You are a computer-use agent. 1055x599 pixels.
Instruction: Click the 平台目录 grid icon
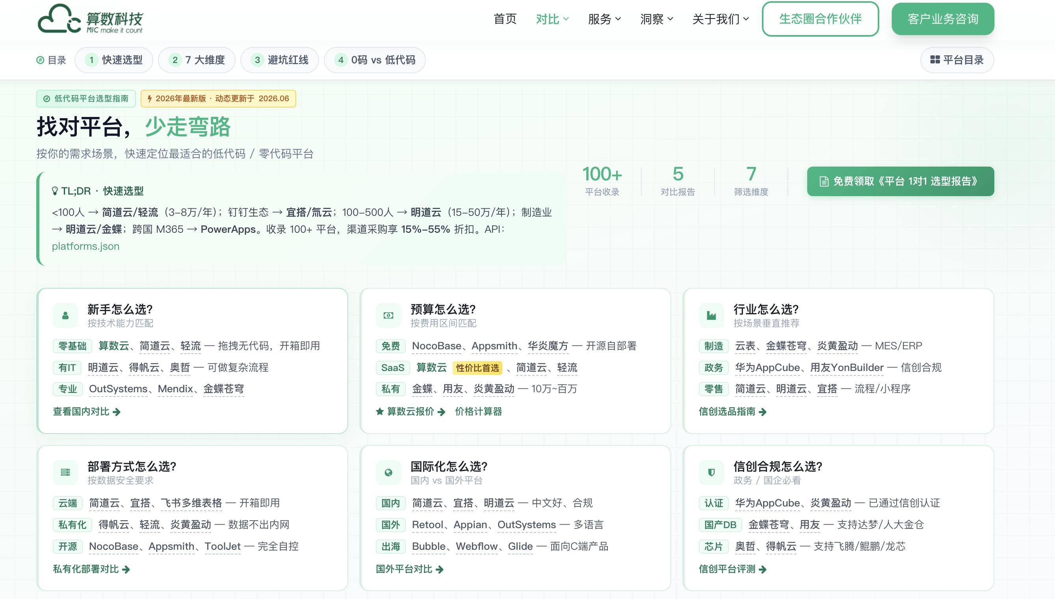935,59
